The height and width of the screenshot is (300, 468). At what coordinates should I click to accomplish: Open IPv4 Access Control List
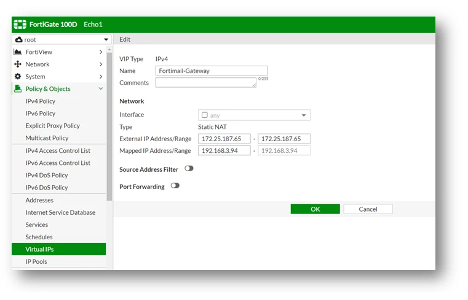tap(59, 150)
